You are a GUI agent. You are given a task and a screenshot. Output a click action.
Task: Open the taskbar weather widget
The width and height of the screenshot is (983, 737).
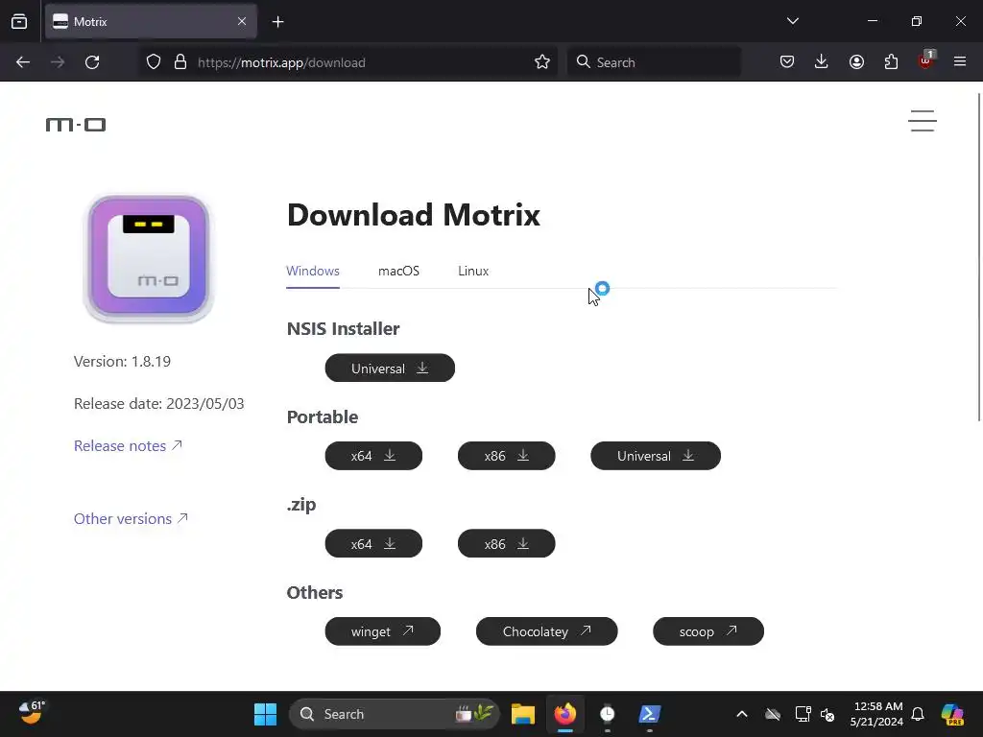[x=32, y=713]
